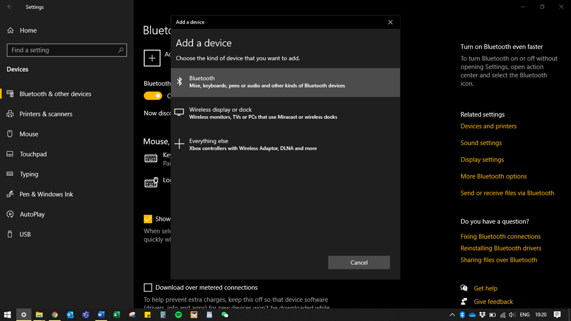Open Spotify from the taskbar

point(178,315)
